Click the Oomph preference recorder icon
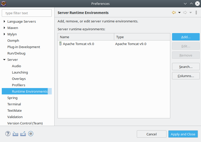The width and height of the screenshot is (201, 142). (x=31, y=134)
